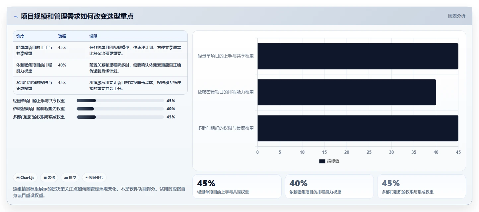
Task: Click the footnote starting 这组情景权重展示的是
Action: click(99, 192)
